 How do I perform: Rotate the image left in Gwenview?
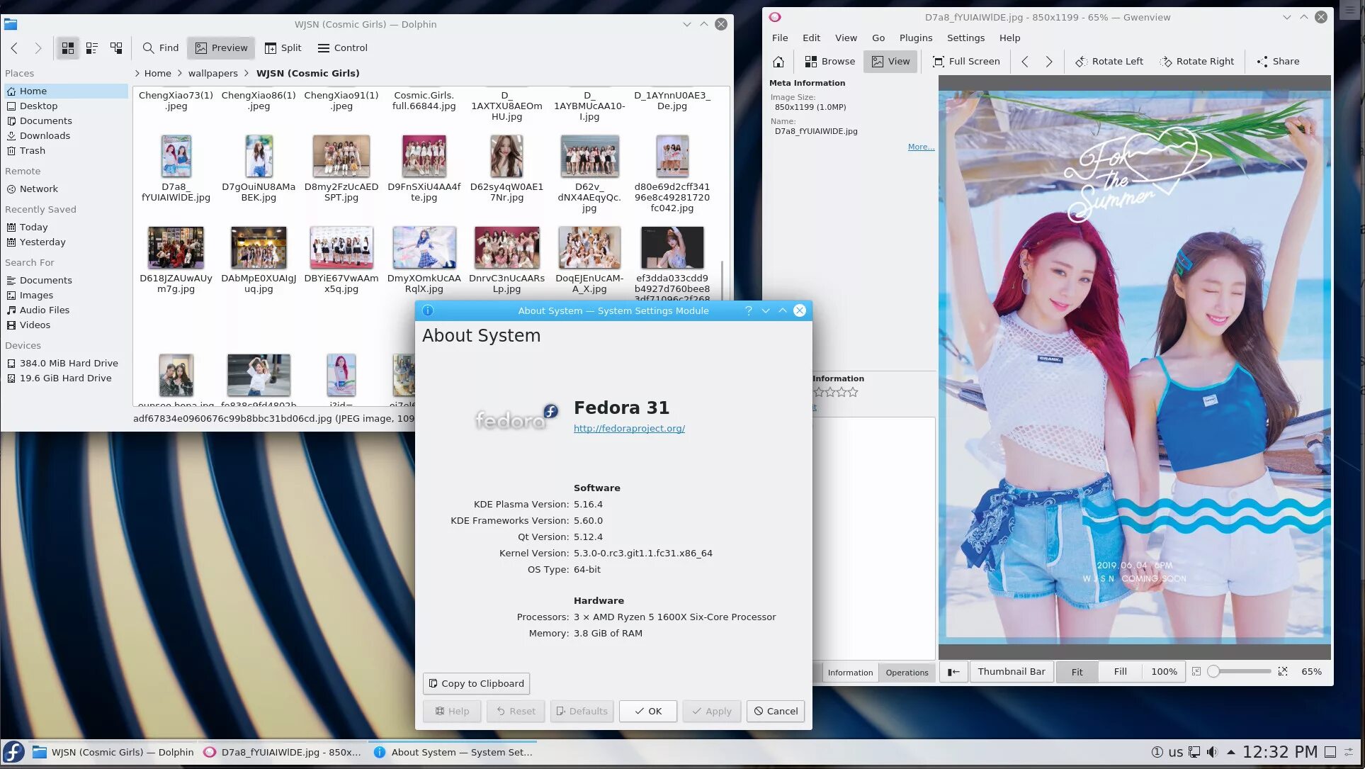(x=1109, y=62)
